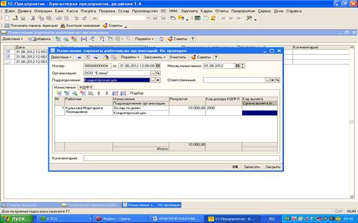Click ellipsis select button for Подразделение
The image size is (358, 223).
point(153,80)
